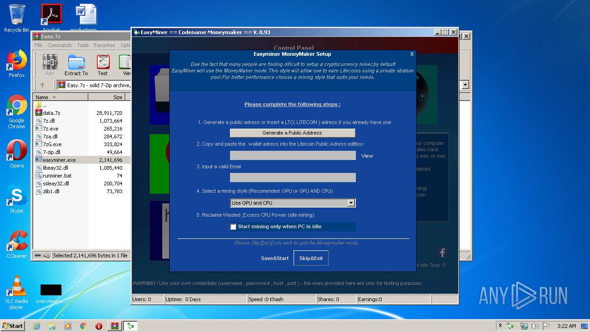This screenshot has height=332, width=590.
Task: Click the Facebook icon in EasyMiner
Action: point(442,253)
